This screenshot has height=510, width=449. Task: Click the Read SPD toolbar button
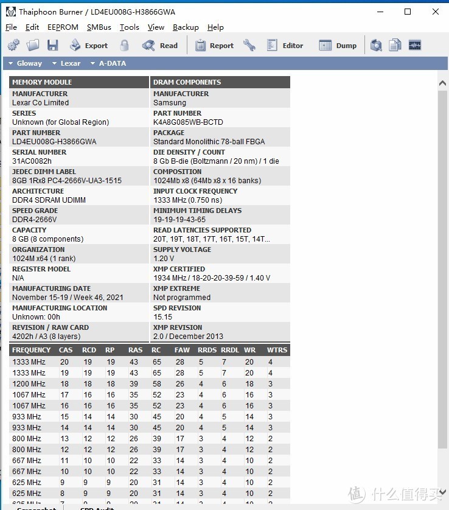[160, 46]
